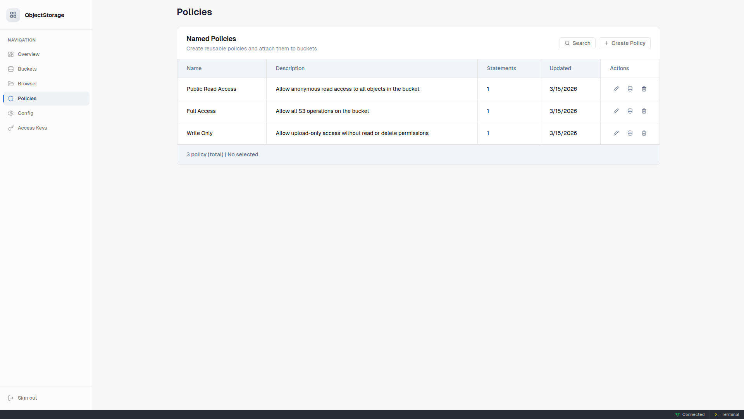Select the Write Only policy row

tap(200, 133)
